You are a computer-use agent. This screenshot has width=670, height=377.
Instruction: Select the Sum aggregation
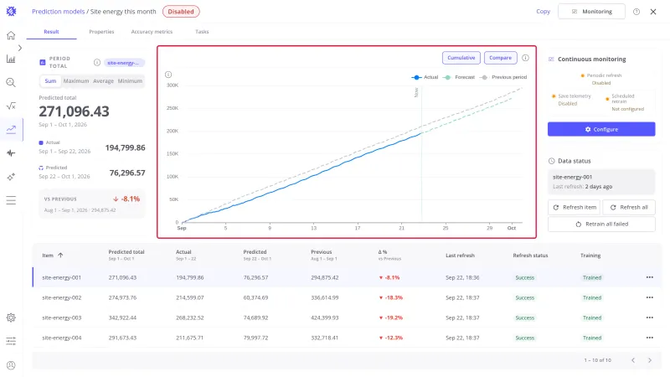[50, 80]
